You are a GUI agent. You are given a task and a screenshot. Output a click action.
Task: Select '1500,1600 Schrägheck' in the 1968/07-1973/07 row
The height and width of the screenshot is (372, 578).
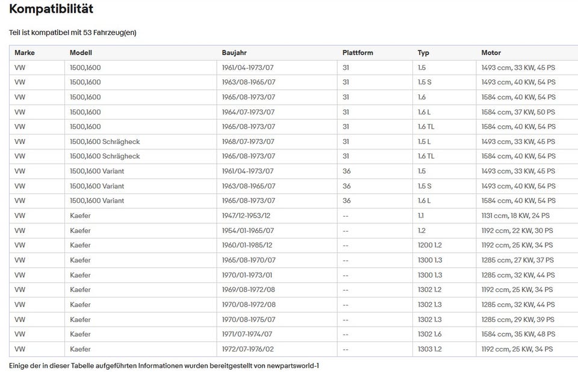click(x=105, y=141)
